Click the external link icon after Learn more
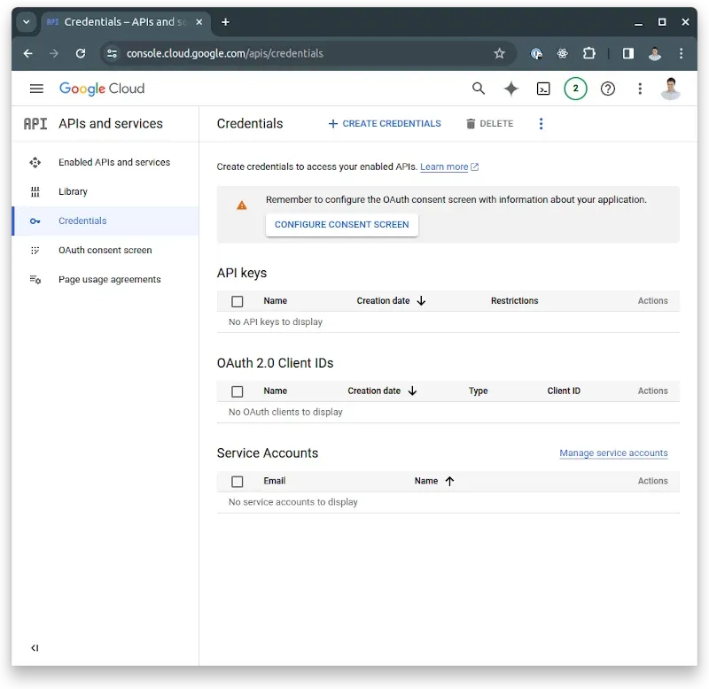The image size is (709, 689). tap(474, 166)
